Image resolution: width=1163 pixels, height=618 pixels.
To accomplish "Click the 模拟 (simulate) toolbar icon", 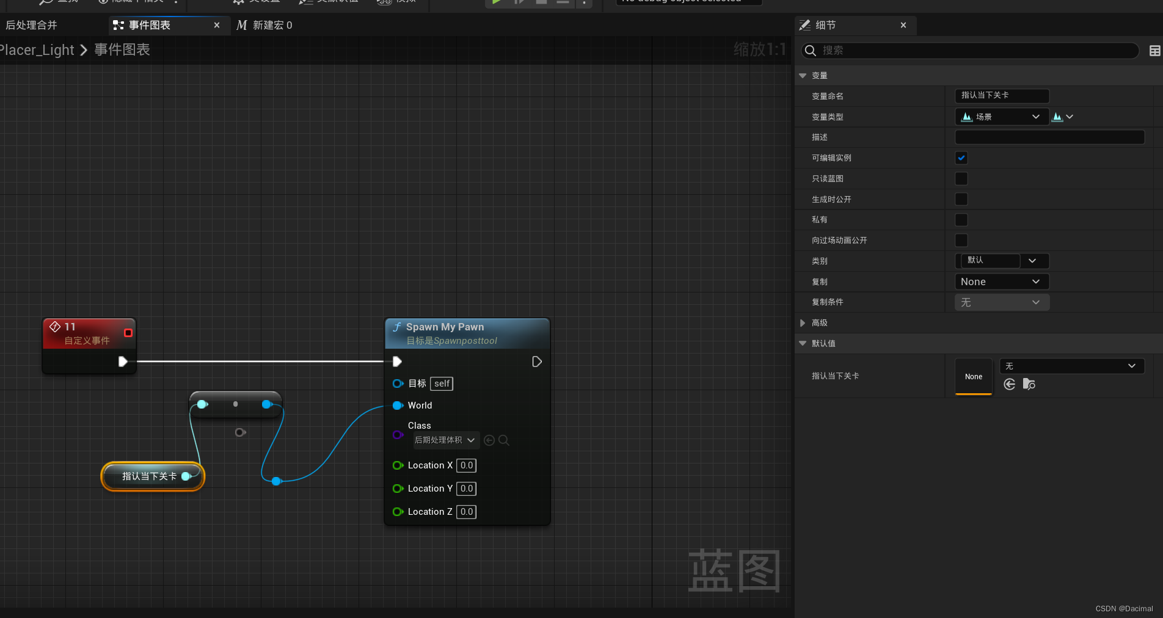I will click(384, 2).
